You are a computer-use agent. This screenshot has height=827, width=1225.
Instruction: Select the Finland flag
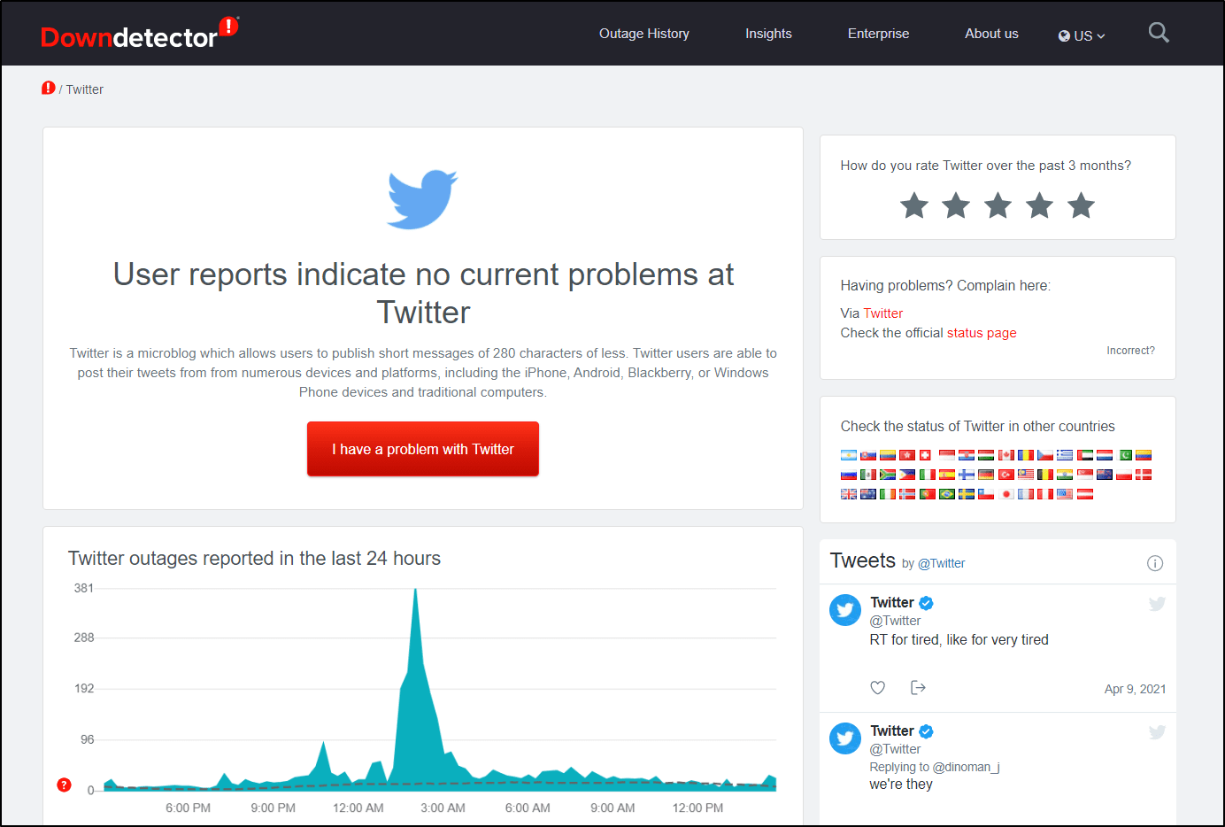pos(967,475)
